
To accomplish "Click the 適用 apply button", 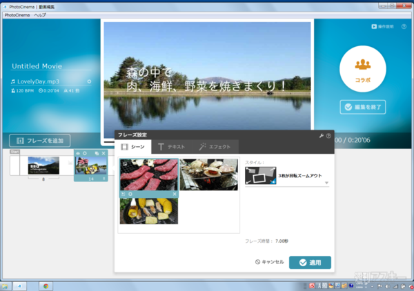I will (310, 263).
